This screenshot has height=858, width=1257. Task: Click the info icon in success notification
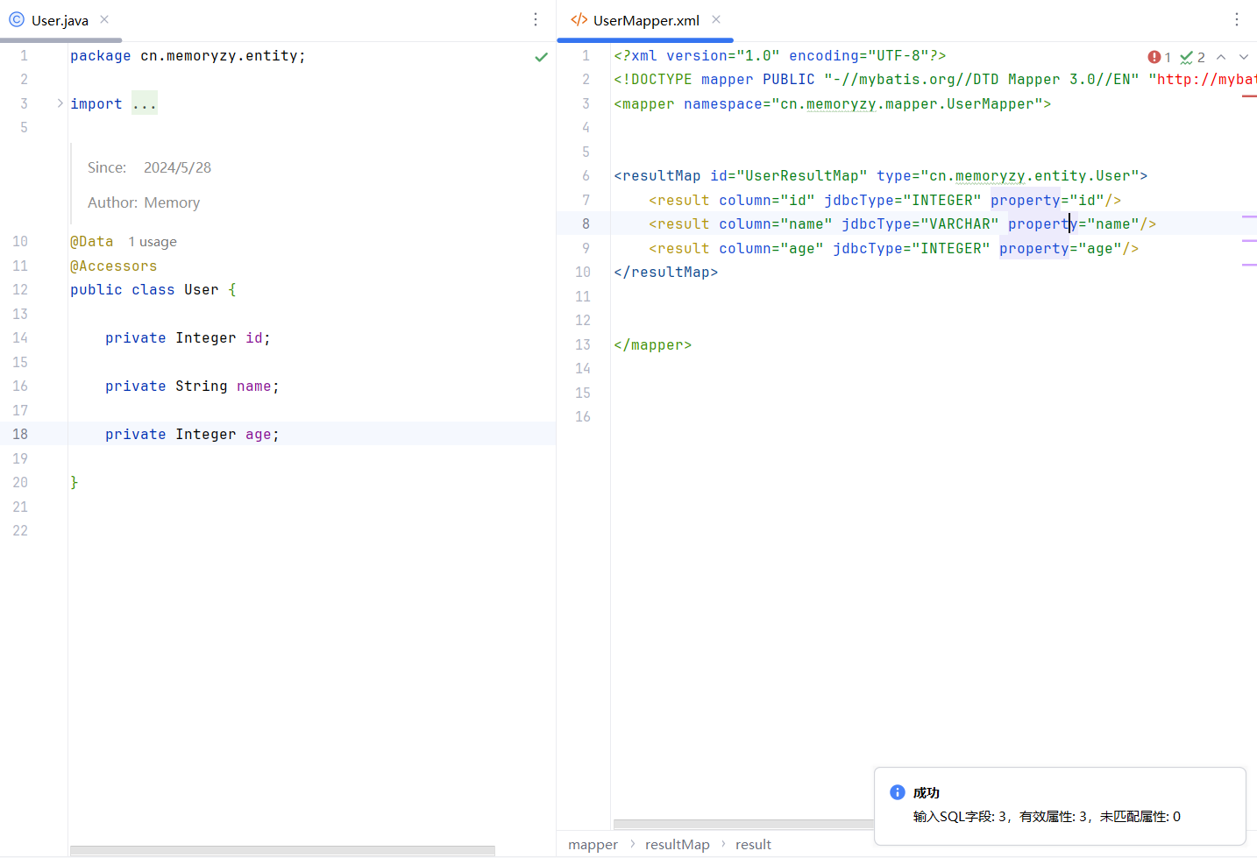click(x=897, y=792)
